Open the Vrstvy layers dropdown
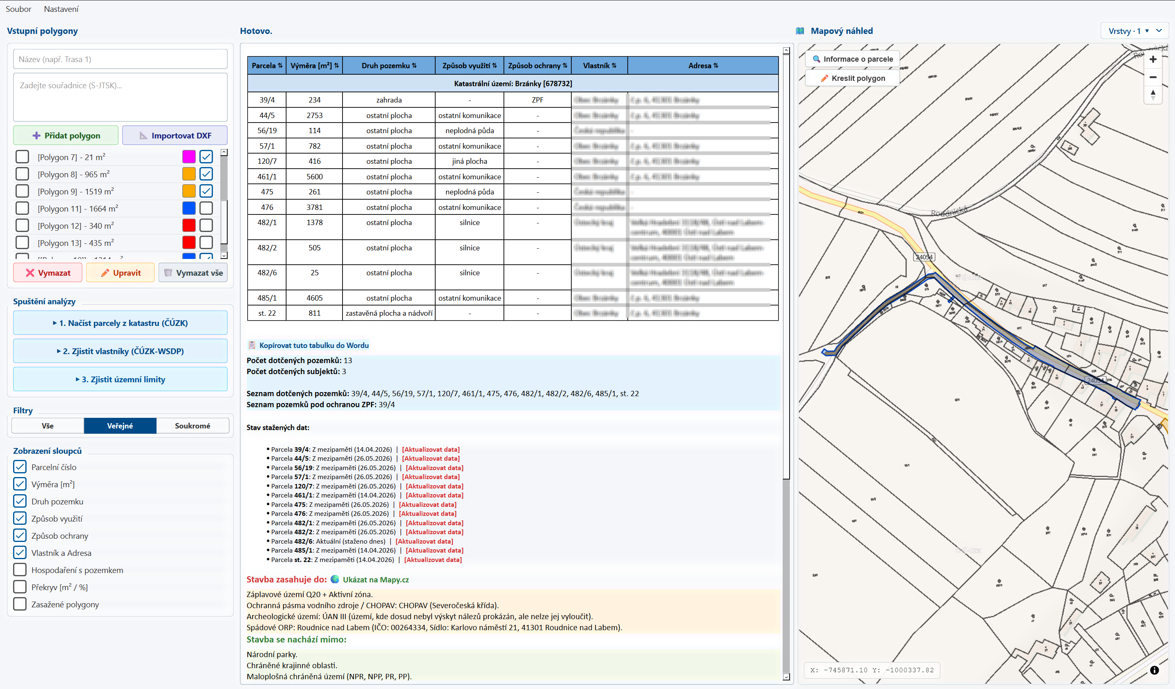This screenshot has width=1175, height=689. (1135, 31)
